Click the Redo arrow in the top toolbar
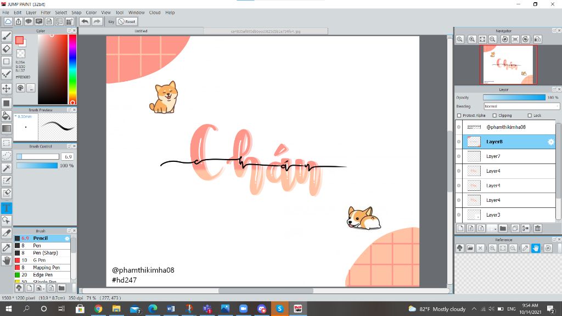 (x=97, y=21)
